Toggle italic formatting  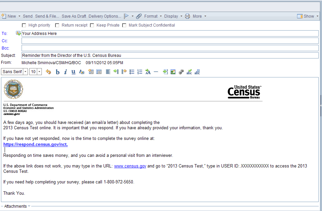tap(65, 72)
